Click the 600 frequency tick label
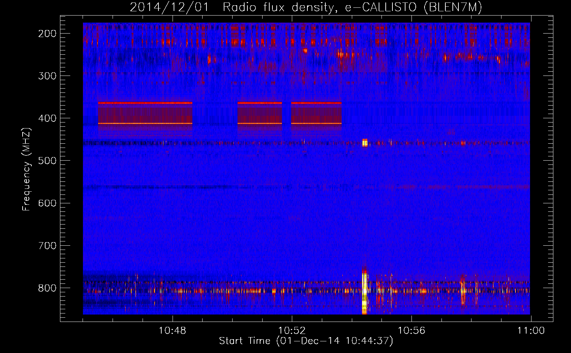Image resolution: width=571 pixels, height=353 pixels. pyautogui.click(x=47, y=203)
